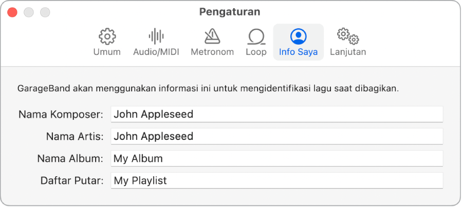Choose the Lanjutan tab label

coord(348,52)
